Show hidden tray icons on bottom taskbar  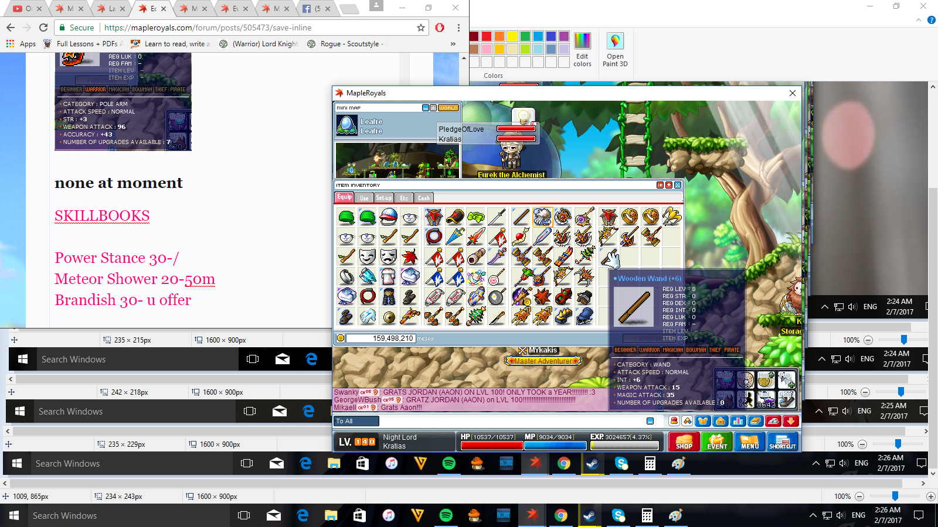coord(813,515)
